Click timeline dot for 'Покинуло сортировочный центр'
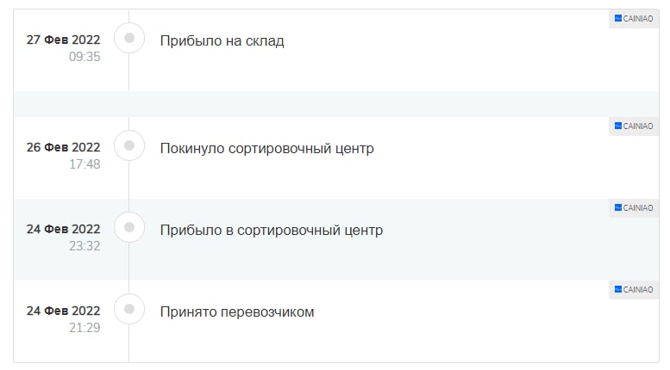This screenshot has width=670, height=370. (129, 145)
